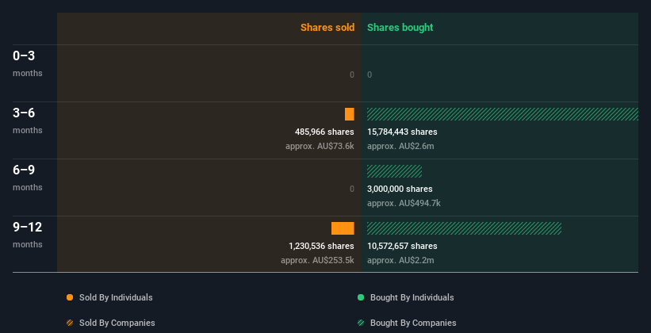The image size is (651, 333).
Task: Click the 0–3 months shares sold zero
Action: [352, 75]
